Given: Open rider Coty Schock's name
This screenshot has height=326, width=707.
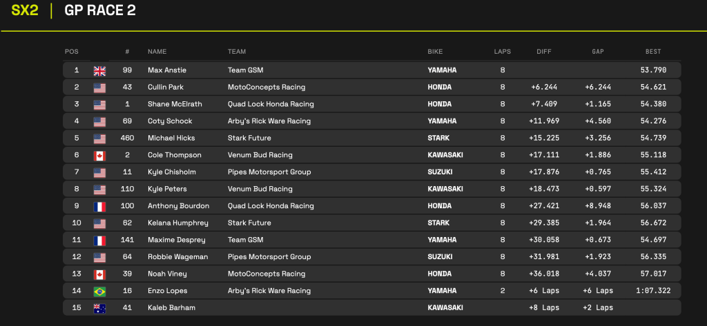Looking at the screenshot, I should tap(169, 121).
